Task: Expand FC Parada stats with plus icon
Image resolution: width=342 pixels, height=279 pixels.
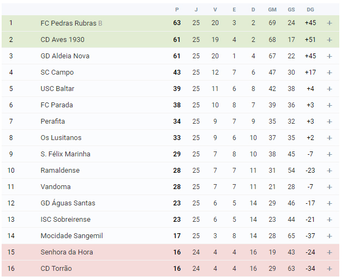Action: 329,105
